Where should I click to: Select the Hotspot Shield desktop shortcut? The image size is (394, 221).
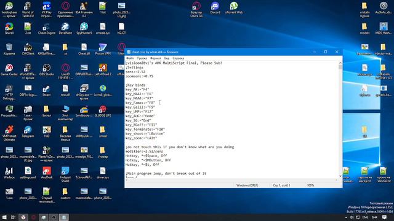point(65,174)
